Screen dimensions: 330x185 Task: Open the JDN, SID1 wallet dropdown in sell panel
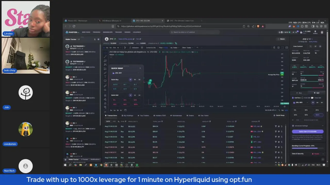point(301,103)
